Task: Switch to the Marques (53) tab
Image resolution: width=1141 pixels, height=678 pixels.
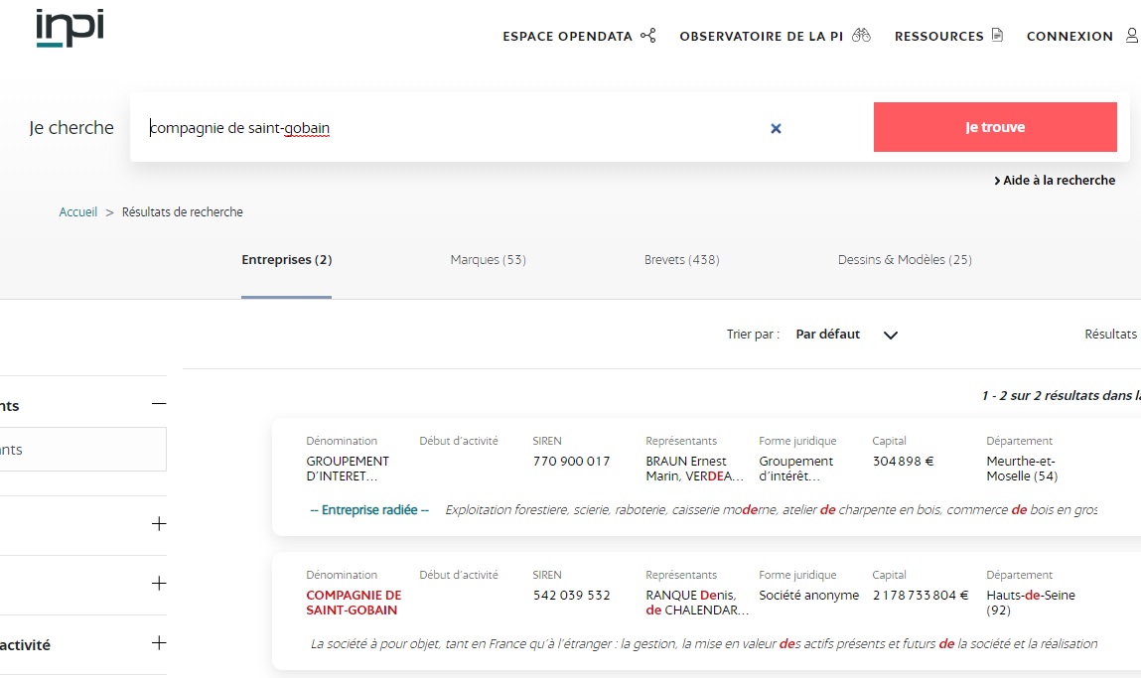Action: [488, 260]
